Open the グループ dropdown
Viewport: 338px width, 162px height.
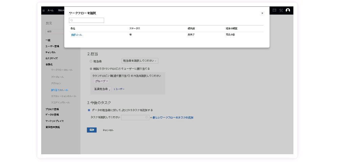[101, 81]
